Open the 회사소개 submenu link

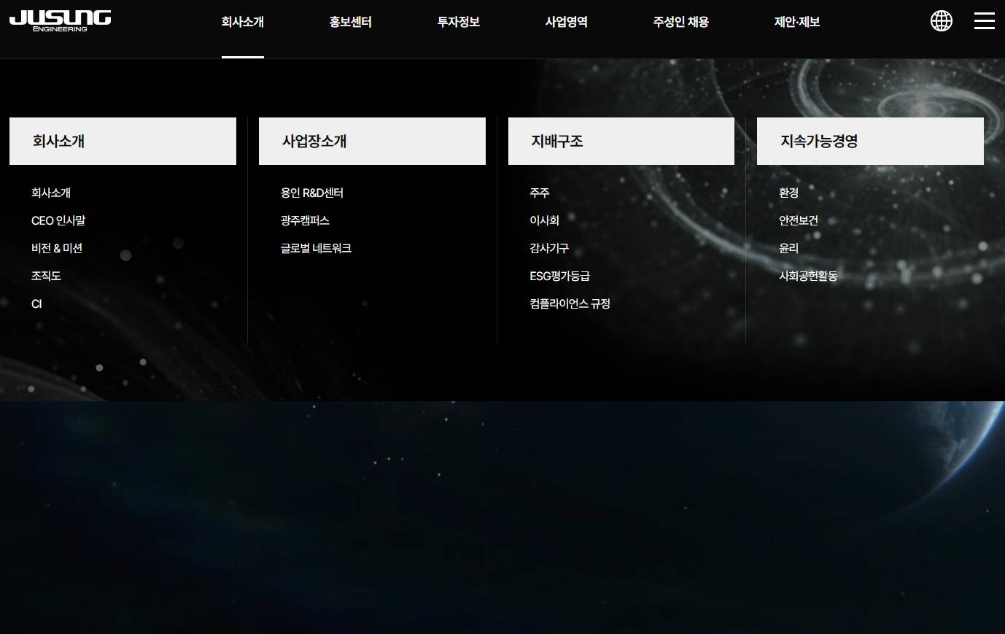[x=51, y=193]
